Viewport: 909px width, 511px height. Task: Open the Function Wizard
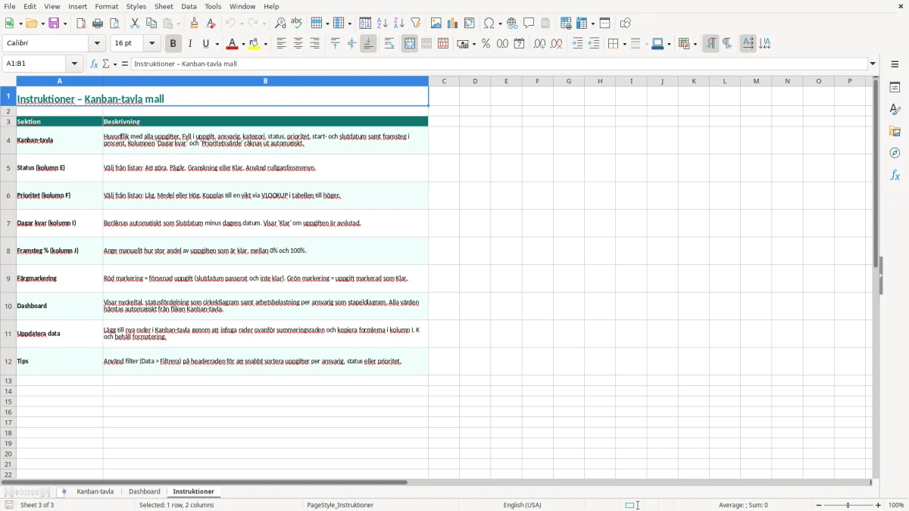point(94,64)
